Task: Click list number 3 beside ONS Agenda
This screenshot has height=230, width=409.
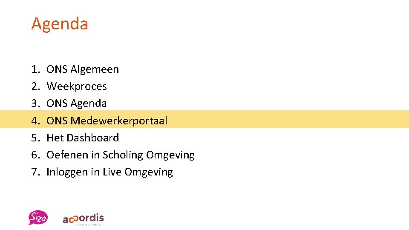Action: click(x=35, y=103)
